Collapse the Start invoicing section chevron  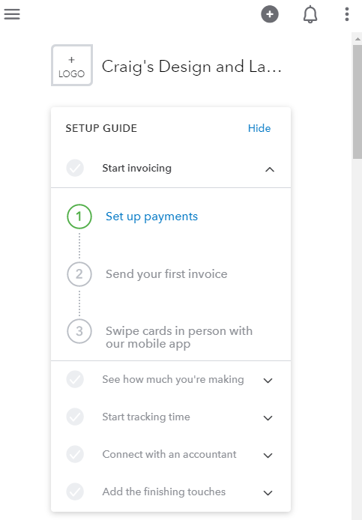pos(270,169)
